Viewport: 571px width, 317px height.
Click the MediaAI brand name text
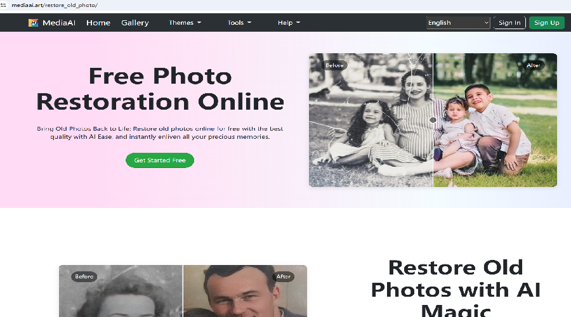pos(59,23)
